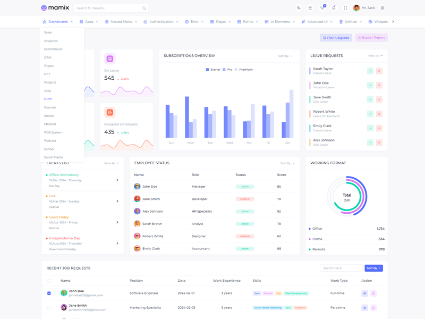Open Sort By dropdown in Employee Status
Image resolution: width=425 pixels, height=319 pixels.
[x=287, y=163]
